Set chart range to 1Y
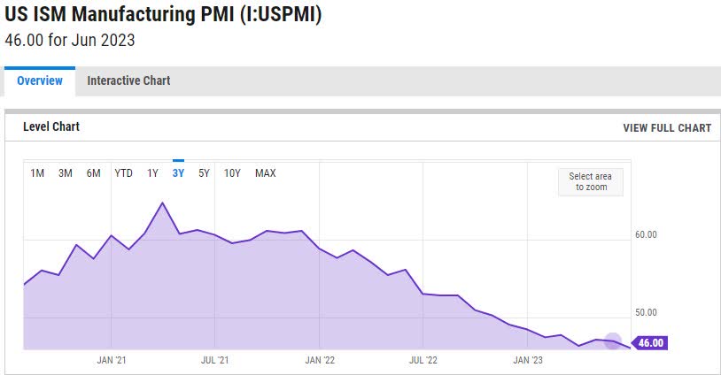The width and height of the screenshot is (721, 375). [x=152, y=173]
